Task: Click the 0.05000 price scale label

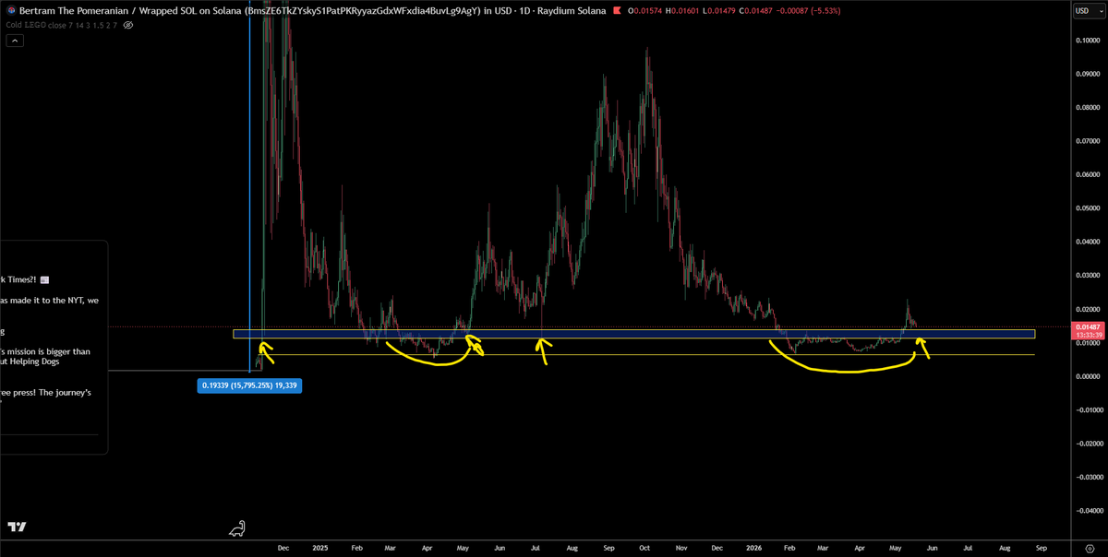Action: coord(1088,208)
